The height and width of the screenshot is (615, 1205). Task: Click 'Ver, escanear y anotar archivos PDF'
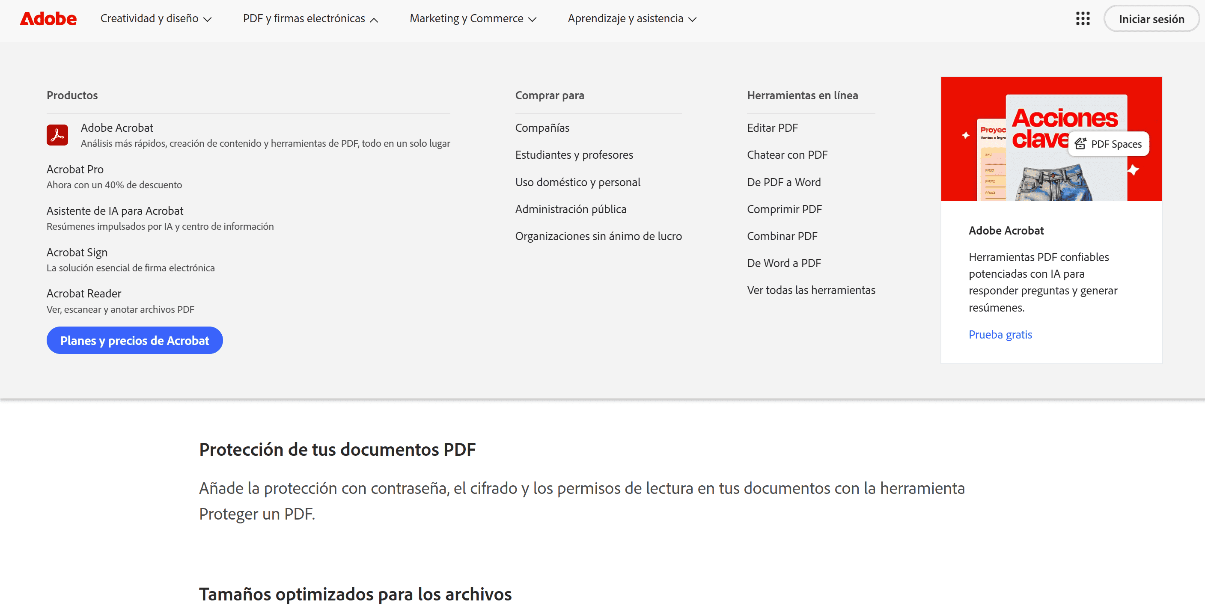[120, 309]
